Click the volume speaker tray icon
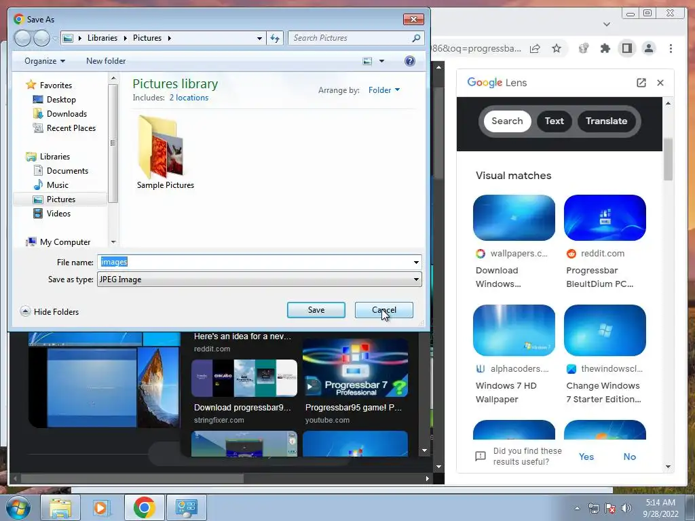The image size is (695, 521). [626, 508]
